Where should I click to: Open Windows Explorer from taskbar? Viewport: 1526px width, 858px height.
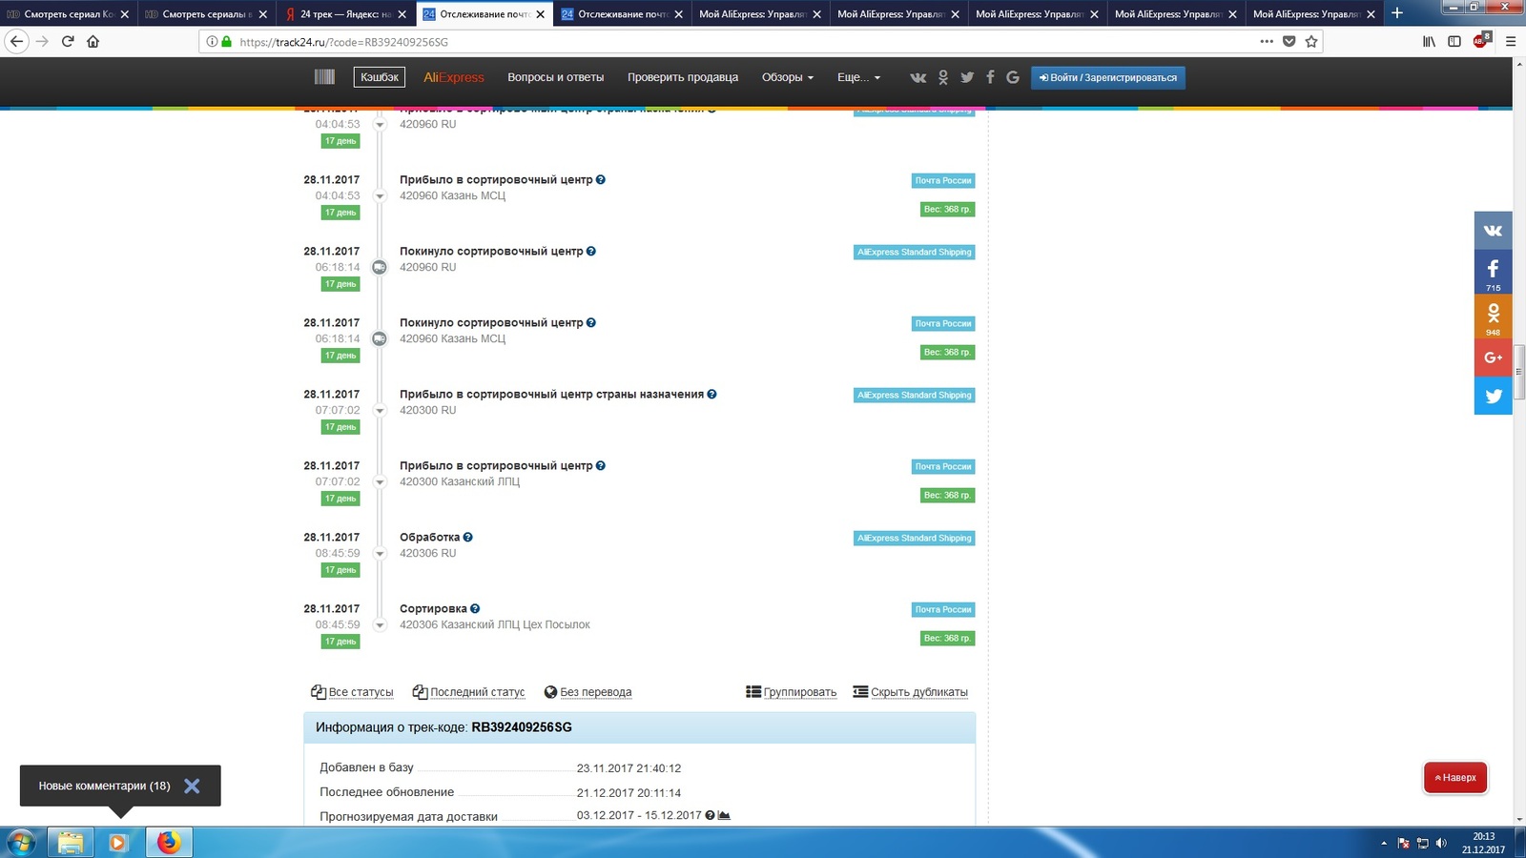coord(71,843)
